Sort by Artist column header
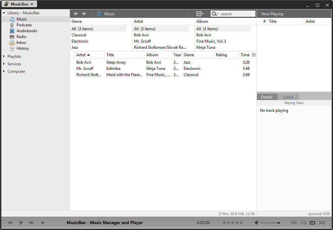Image resolution: width=333 pixels, height=230 pixels. pyautogui.click(x=89, y=55)
